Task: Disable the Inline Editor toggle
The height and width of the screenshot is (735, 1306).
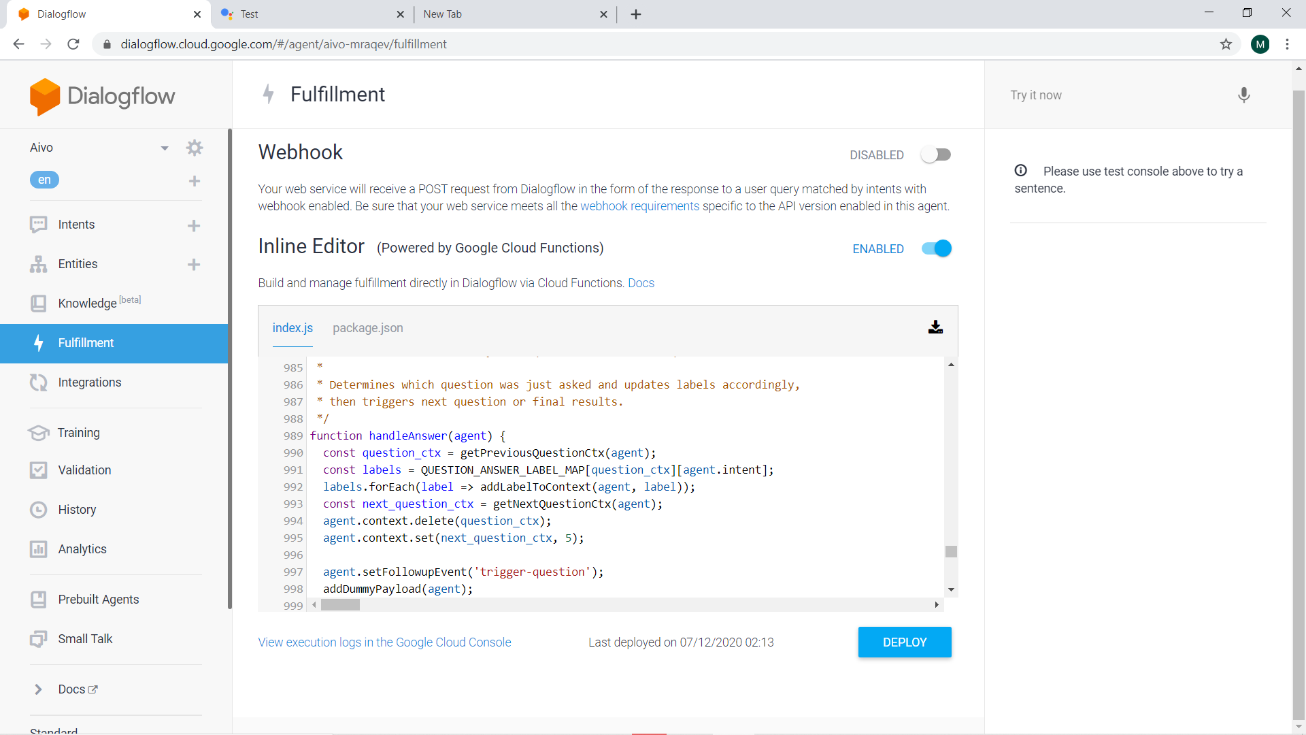Action: click(936, 249)
